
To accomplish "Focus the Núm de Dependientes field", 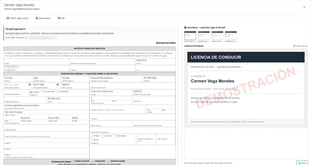I will (16, 92).
